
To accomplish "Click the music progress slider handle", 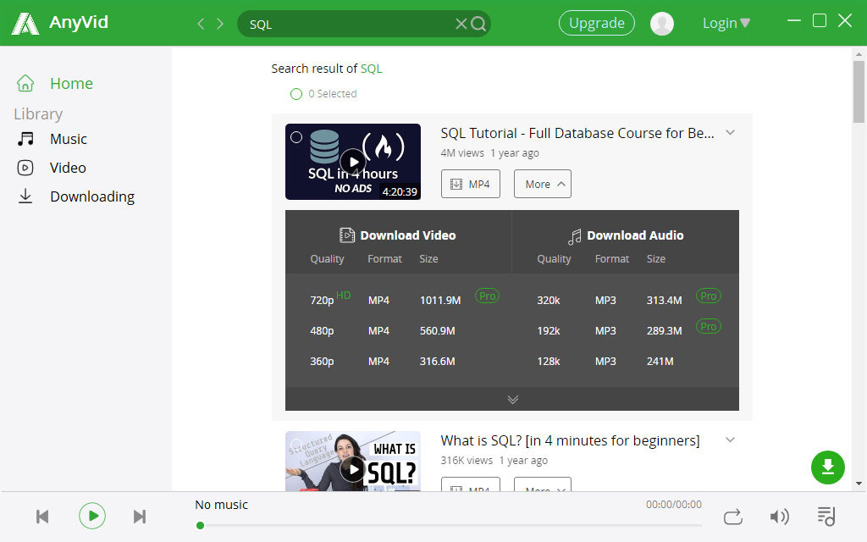I will pyautogui.click(x=200, y=525).
